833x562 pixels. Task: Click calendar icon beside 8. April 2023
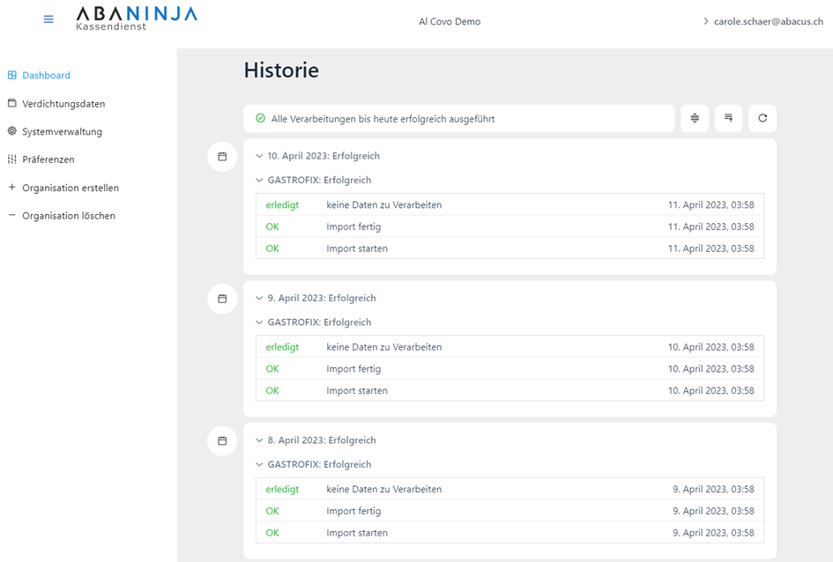pos(222,440)
